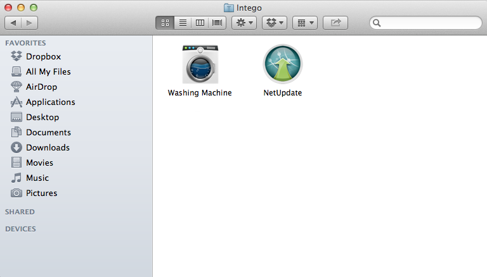Screen dimensions: 487x277
Task: Switch to column view
Action: 200,23
